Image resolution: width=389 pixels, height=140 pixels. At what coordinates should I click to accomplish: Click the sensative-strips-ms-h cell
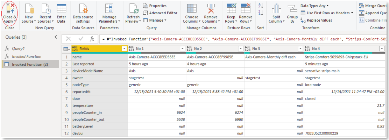pos(344,71)
